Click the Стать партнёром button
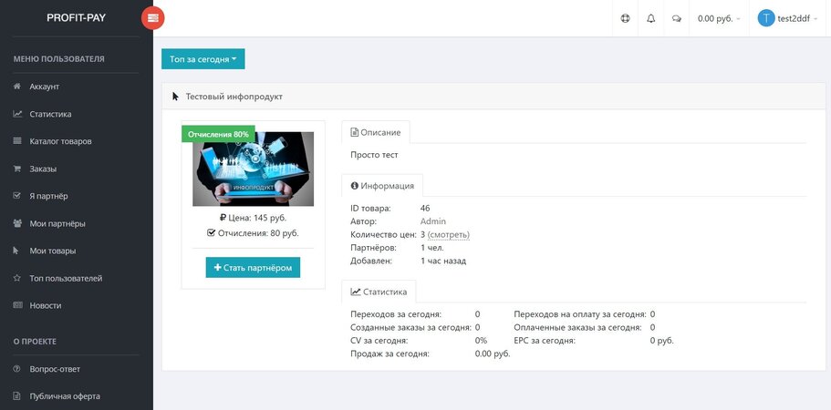The height and width of the screenshot is (410, 831). pyautogui.click(x=253, y=268)
